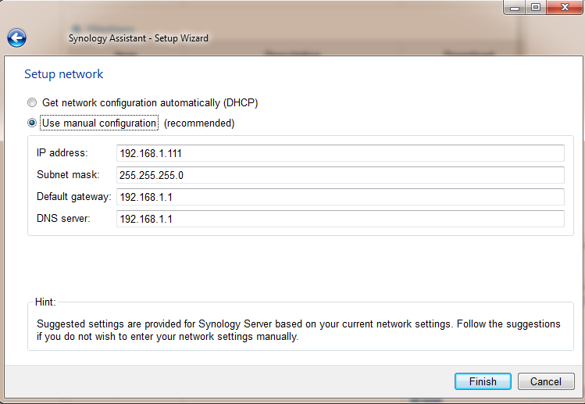Click the Default gateway: label
Viewport: 585px width, 404px height.
[x=74, y=197]
